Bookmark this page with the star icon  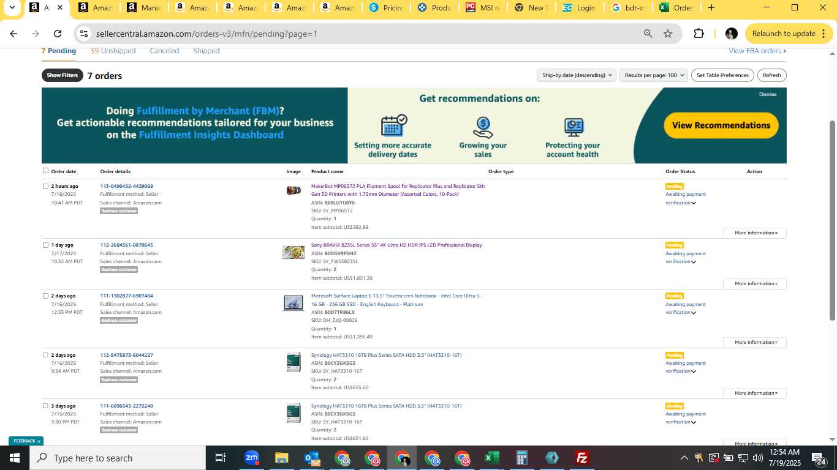pos(668,34)
